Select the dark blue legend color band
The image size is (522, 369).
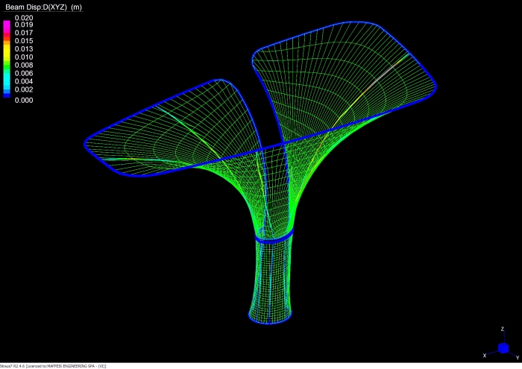click(x=7, y=95)
